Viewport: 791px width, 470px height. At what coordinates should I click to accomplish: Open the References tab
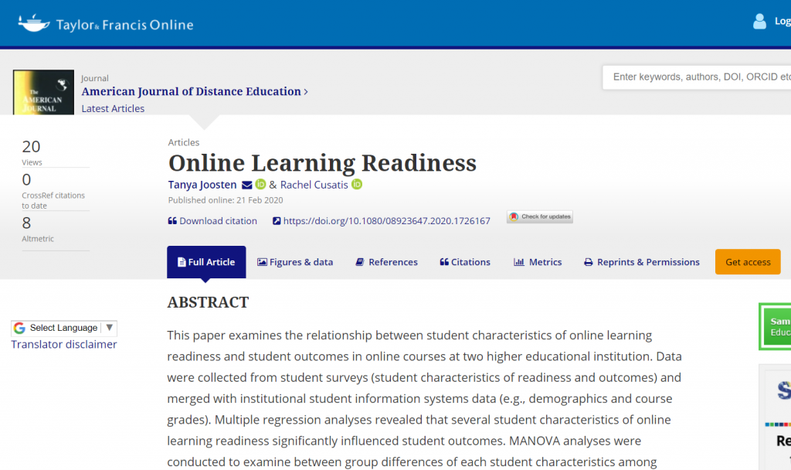(x=387, y=262)
